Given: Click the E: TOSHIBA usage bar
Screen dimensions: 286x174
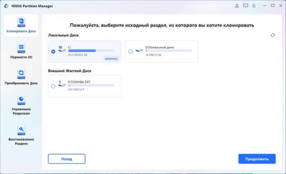Looking at the screenshot, I should (92, 85).
